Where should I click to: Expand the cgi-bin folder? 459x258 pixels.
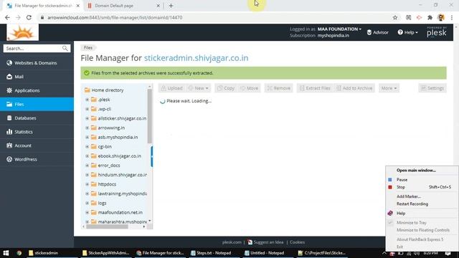click(87, 146)
